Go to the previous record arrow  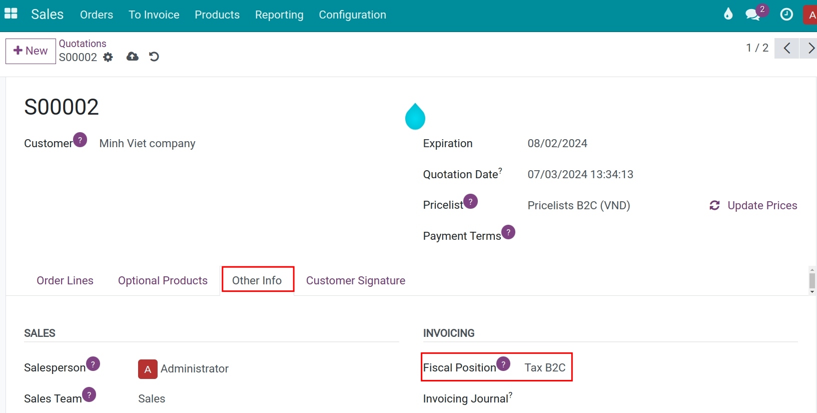click(786, 48)
